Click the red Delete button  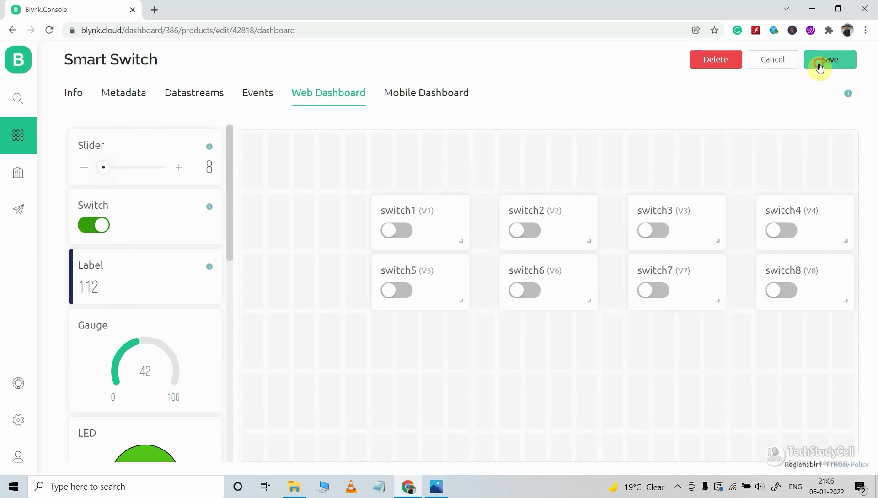tap(715, 59)
